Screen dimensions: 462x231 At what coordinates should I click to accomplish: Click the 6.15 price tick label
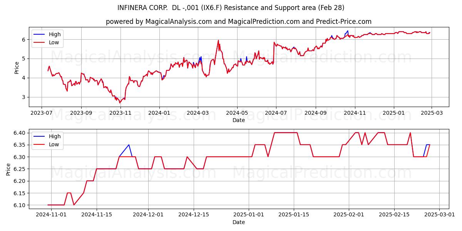pos(20,193)
